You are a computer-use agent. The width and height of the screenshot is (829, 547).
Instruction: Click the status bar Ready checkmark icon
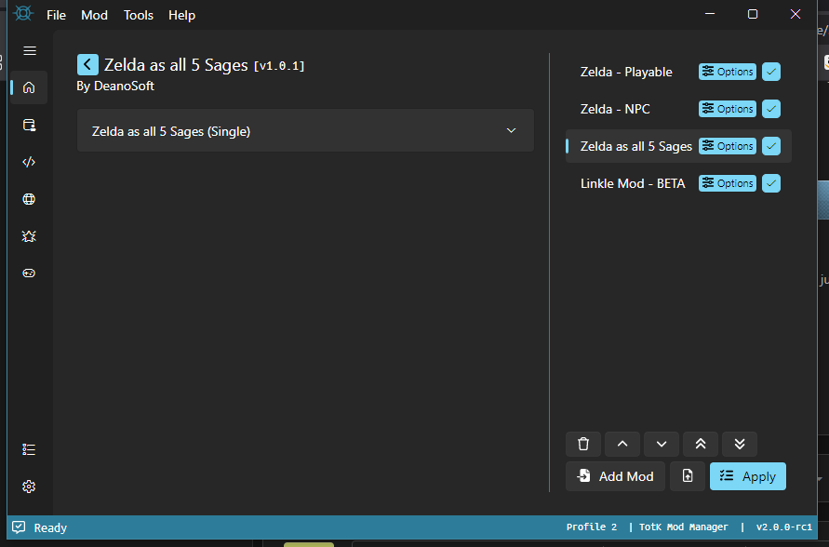[x=19, y=527]
